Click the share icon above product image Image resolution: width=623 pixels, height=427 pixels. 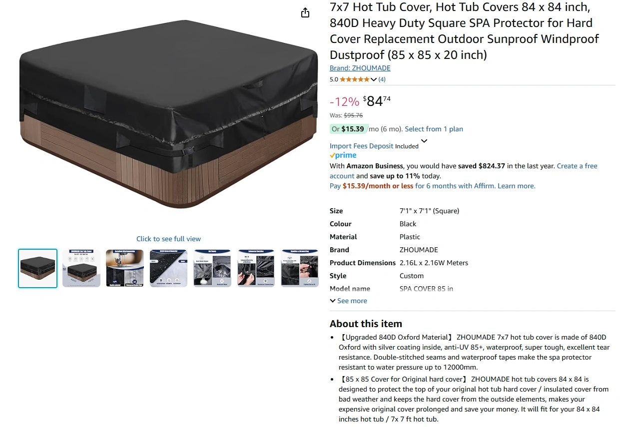click(x=305, y=12)
